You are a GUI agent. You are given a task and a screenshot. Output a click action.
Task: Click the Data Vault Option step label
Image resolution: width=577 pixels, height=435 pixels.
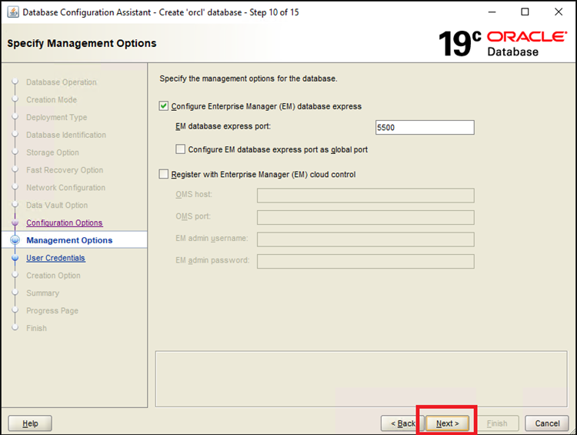pyautogui.click(x=57, y=205)
